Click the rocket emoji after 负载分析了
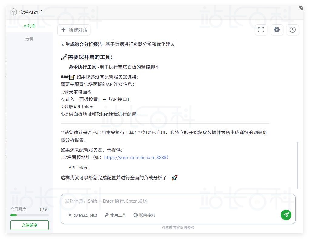309x239 pixels. point(174,178)
